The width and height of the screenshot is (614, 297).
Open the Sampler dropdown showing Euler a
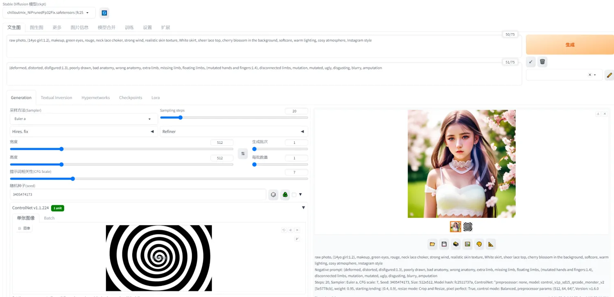click(x=84, y=119)
